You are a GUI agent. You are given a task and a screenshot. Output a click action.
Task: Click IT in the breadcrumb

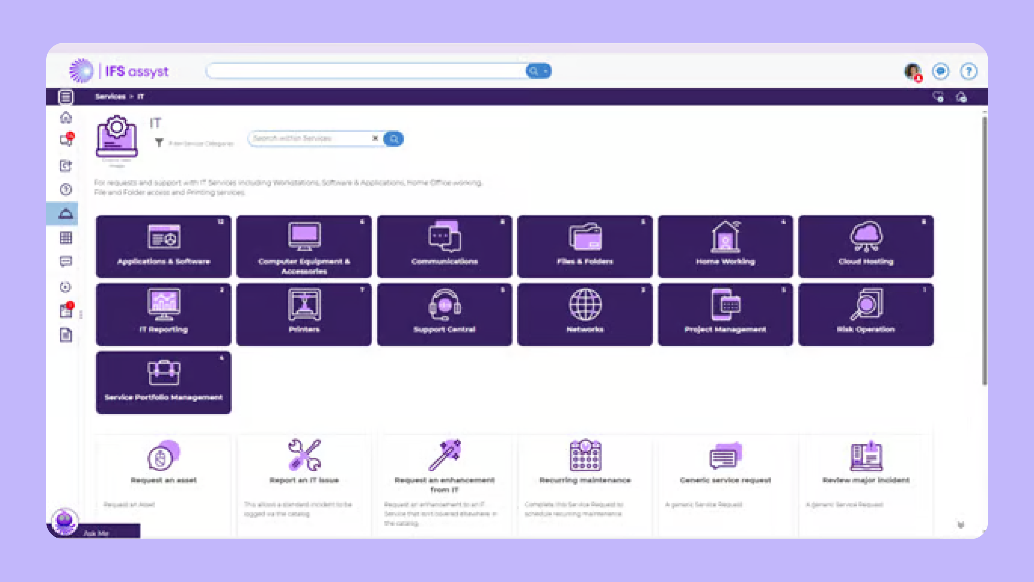pyautogui.click(x=141, y=96)
